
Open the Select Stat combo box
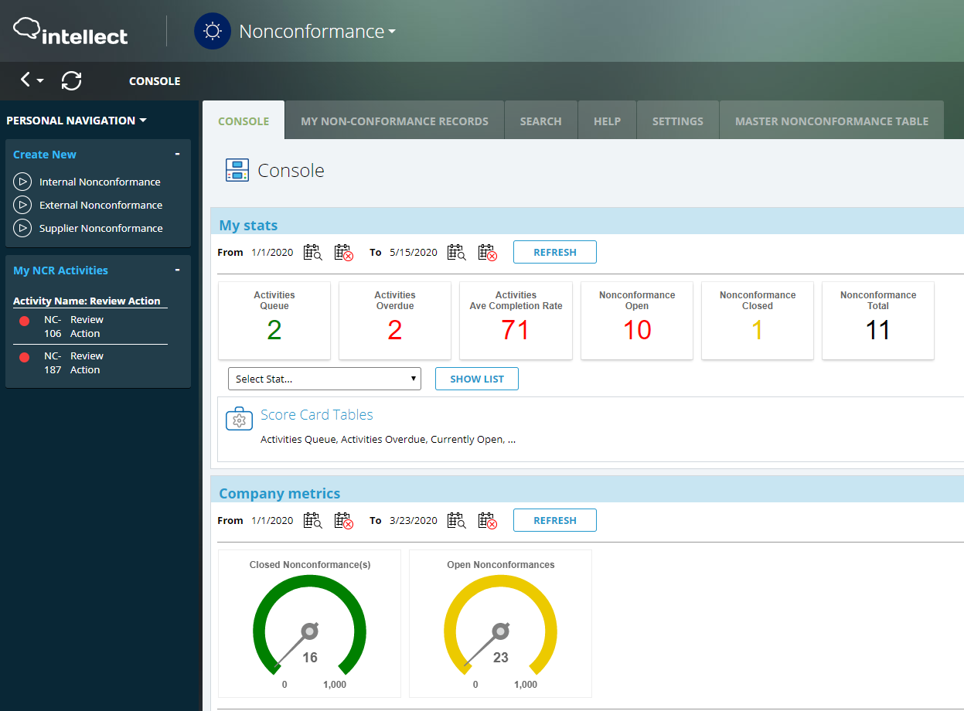click(325, 379)
